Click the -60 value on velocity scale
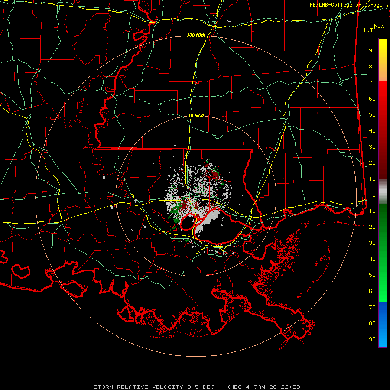The image size is (390, 390). [x=370, y=291]
